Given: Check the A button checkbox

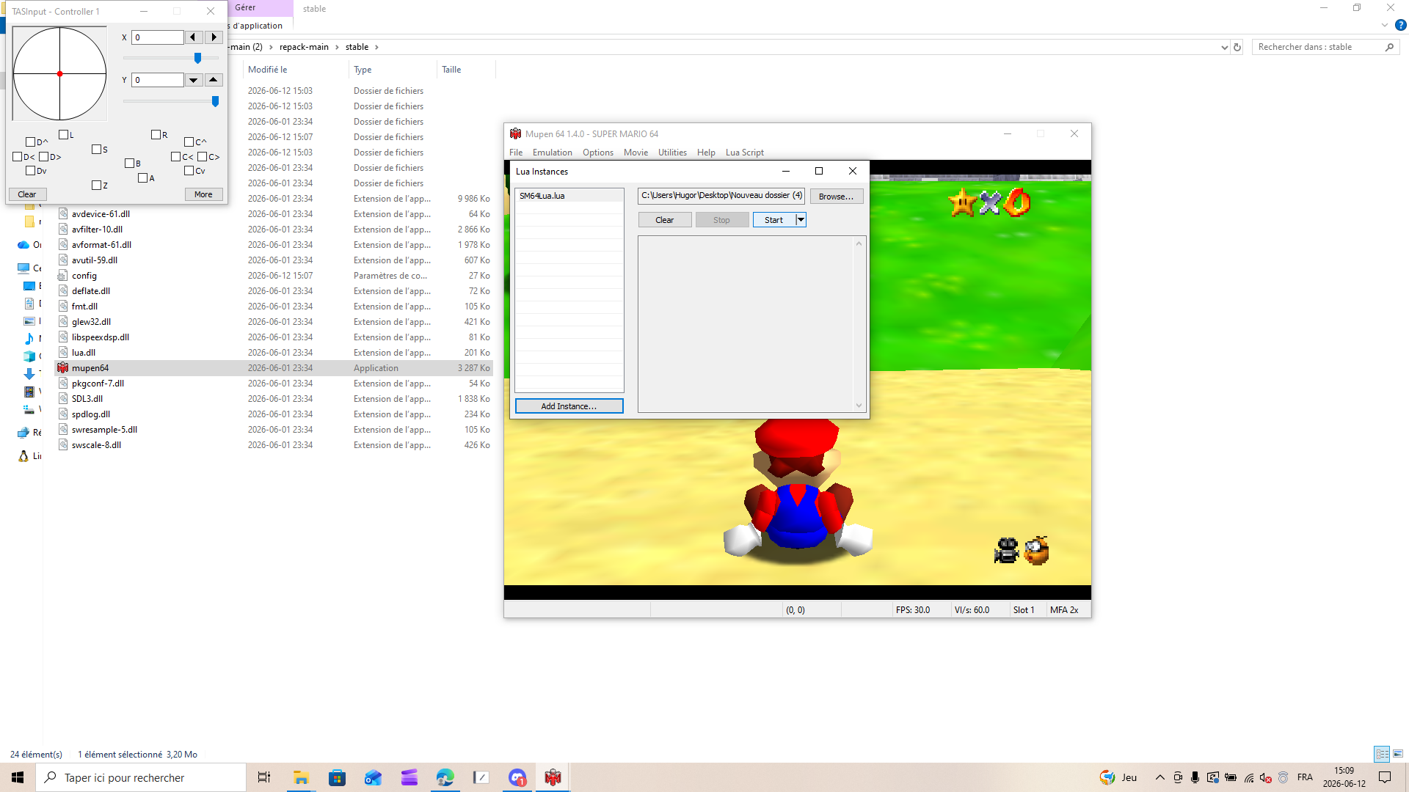Looking at the screenshot, I should 143,178.
